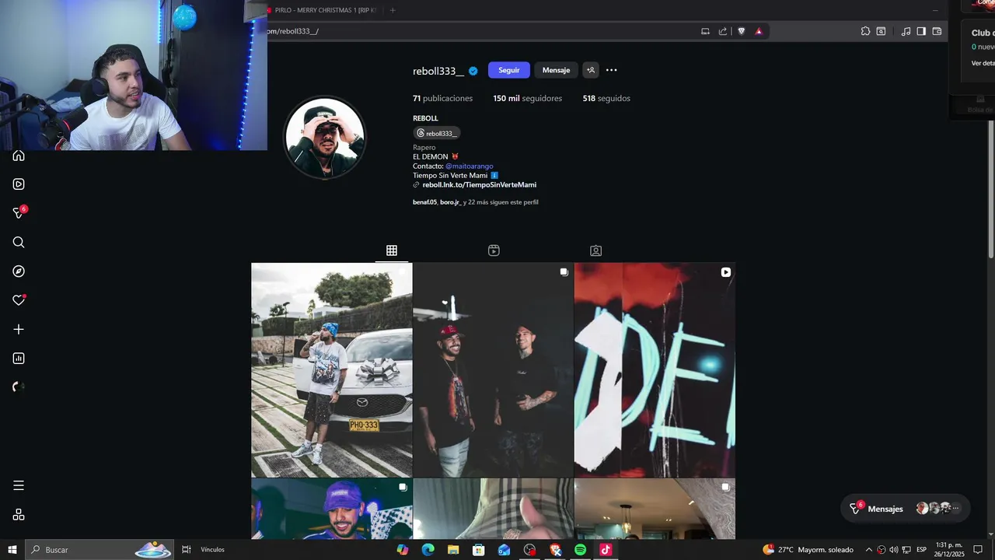Image resolution: width=995 pixels, height=560 pixels.
Task: Click the share page icon in address bar
Action: 723,31
